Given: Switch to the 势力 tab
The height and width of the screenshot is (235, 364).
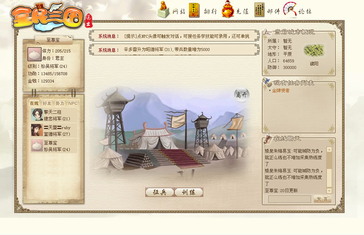Looking at the screenshot, I should pyautogui.click(x=60, y=103).
